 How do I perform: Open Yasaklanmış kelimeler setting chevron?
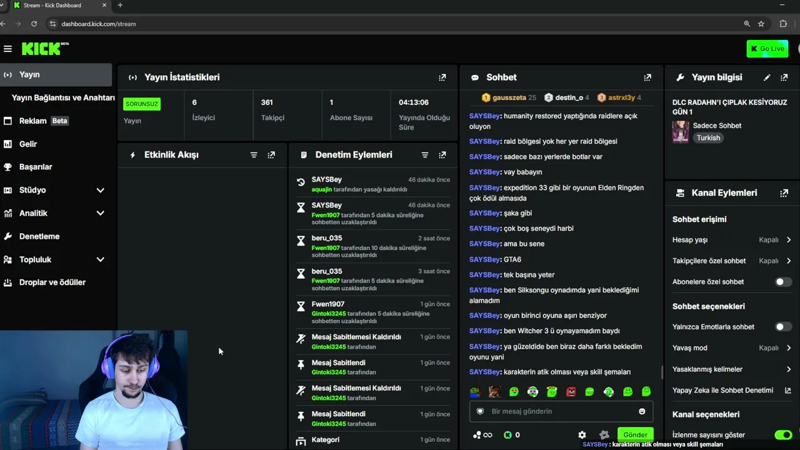(789, 369)
